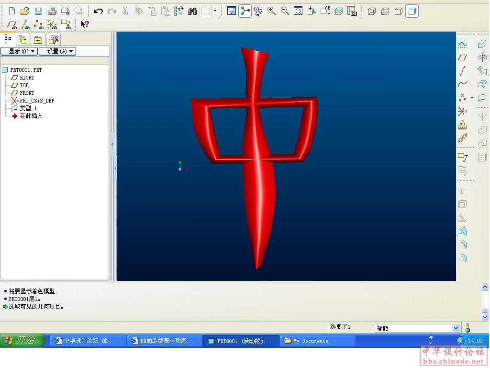Collapse the navigator panel with side arrow
490x368 pixels.
112,144
